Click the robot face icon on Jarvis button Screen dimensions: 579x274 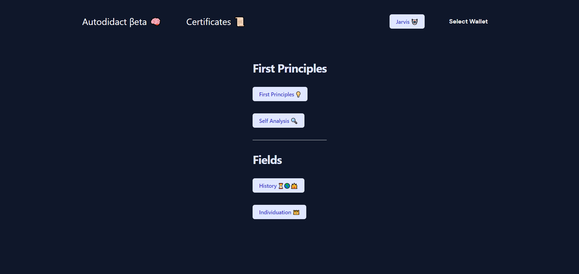click(x=415, y=22)
